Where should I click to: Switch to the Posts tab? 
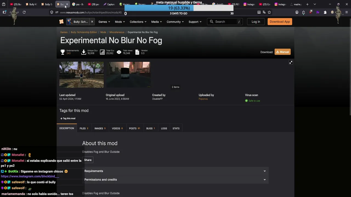point(134,128)
